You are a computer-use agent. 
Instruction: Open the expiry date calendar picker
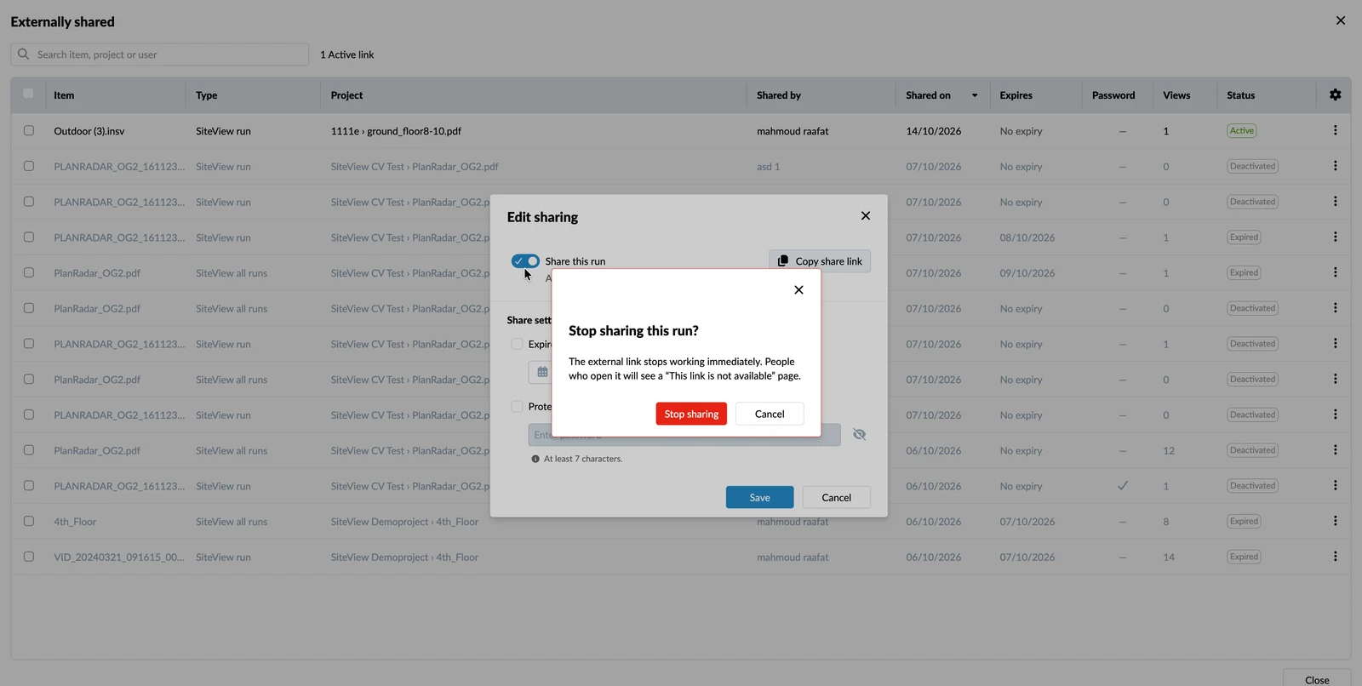tap(542, 372)
